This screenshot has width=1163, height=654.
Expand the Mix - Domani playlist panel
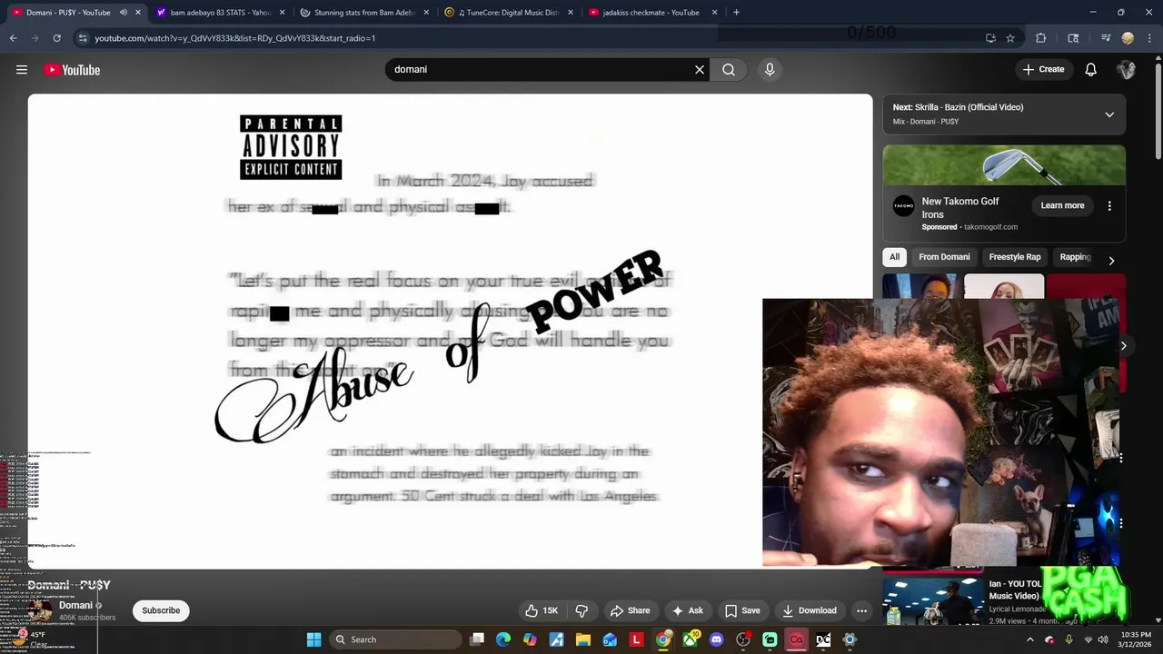(x=1109, y=114)
